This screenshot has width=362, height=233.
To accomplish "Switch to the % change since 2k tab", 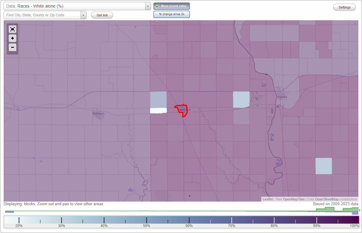I will pyautogui.click(x=172, y=14).
